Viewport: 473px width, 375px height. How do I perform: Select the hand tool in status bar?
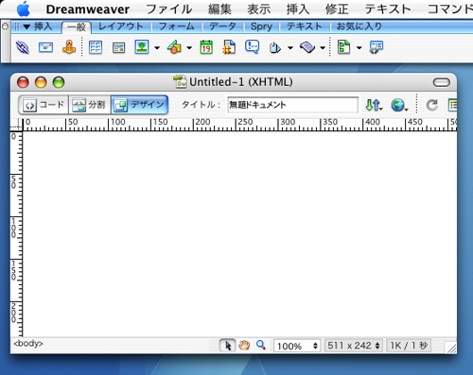click(x=244, y=346)
